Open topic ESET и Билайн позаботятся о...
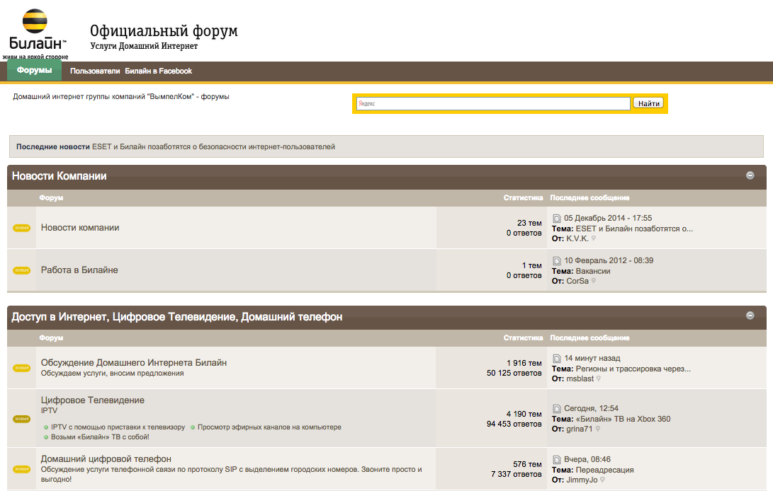The width and height of the screenshot is (773, 491). [x=634, y=229]
